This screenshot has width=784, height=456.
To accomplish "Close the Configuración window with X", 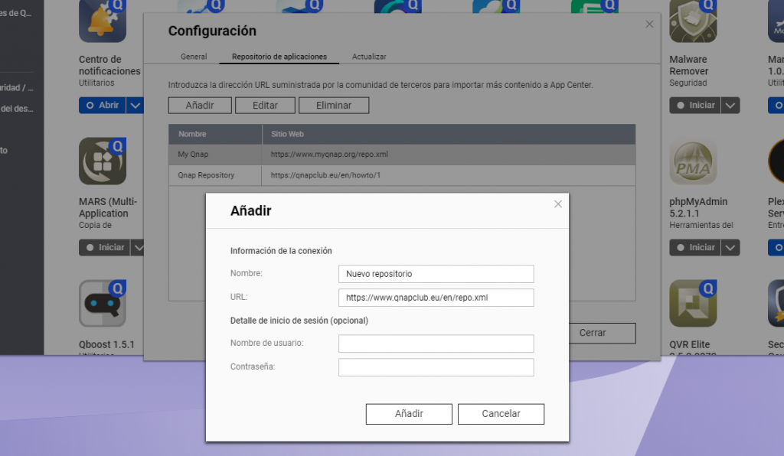I will click(649, 24).
